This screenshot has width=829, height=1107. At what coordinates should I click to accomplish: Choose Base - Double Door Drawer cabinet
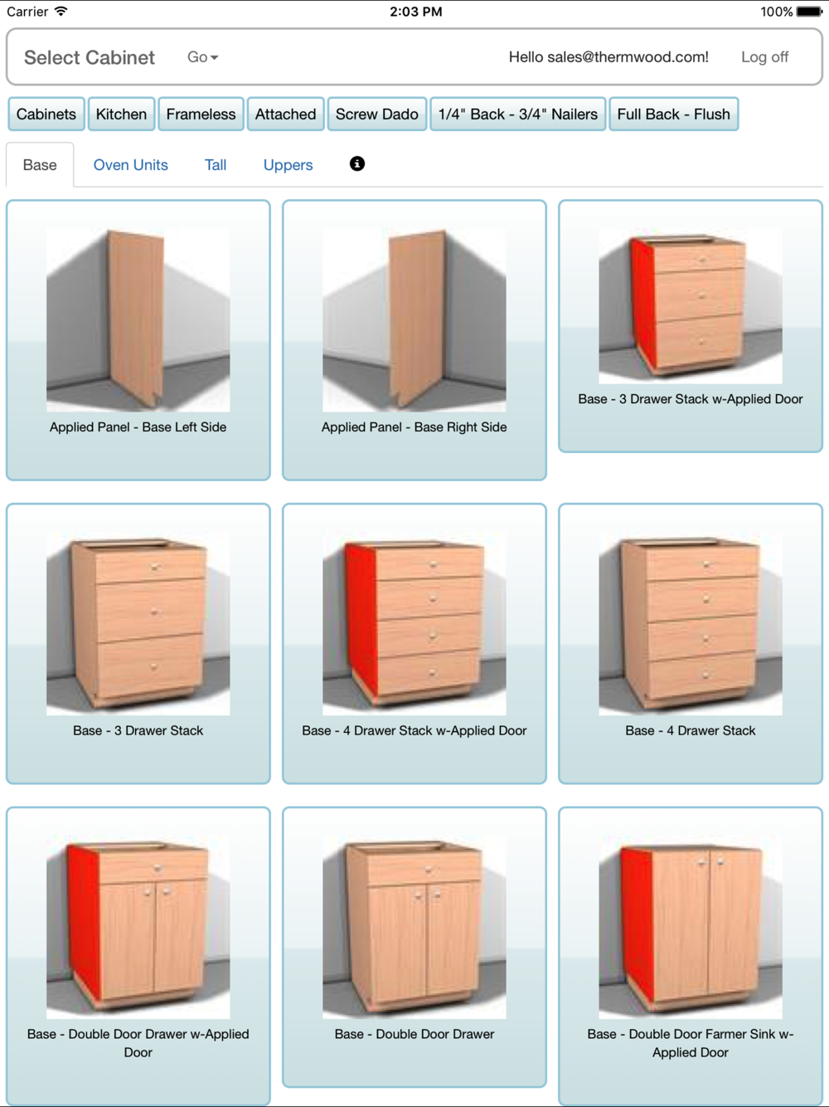tap(414, 947)
